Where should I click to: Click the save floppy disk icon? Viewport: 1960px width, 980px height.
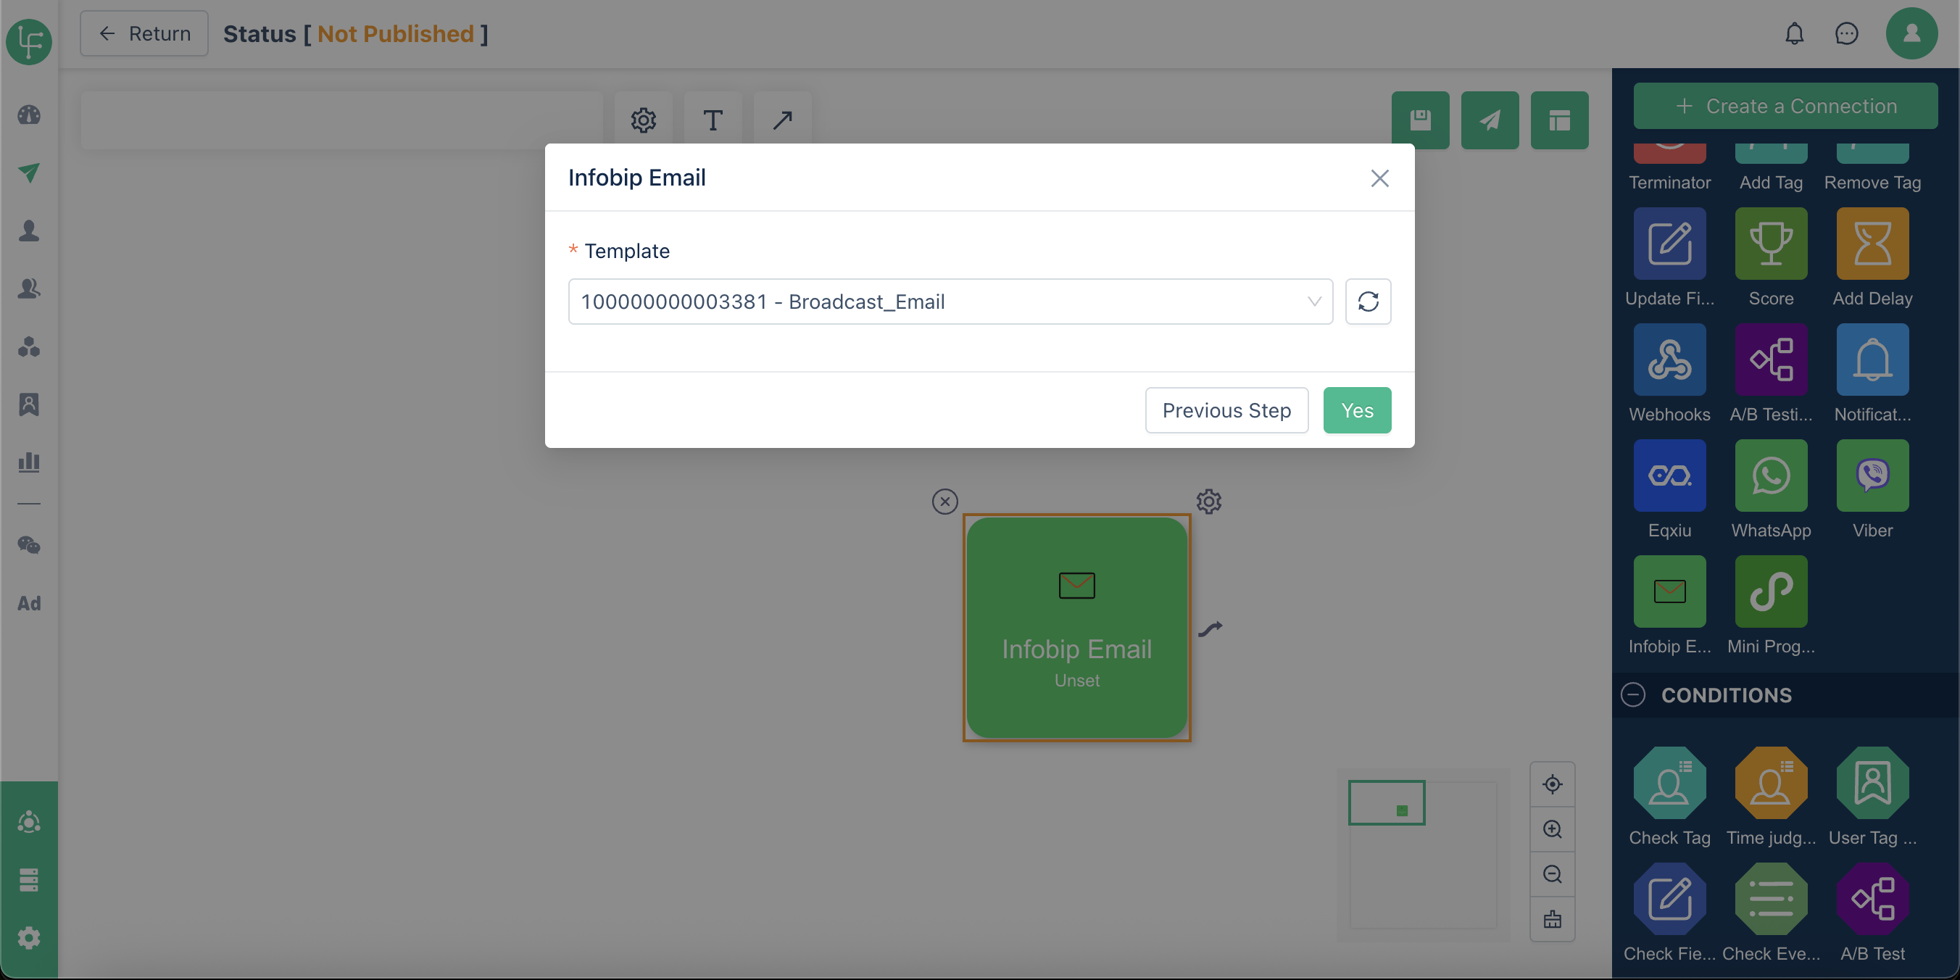point(1420,120)
